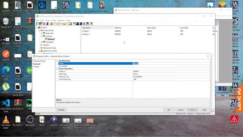243x137 pixels.
Task: Open the Stremio desktop icon
Action: point(54,121)
